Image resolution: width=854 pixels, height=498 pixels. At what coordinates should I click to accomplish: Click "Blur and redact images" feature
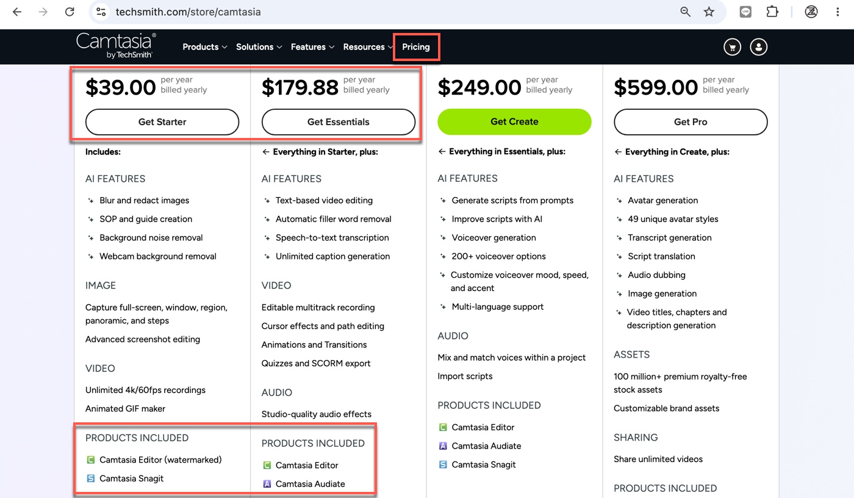145,200
